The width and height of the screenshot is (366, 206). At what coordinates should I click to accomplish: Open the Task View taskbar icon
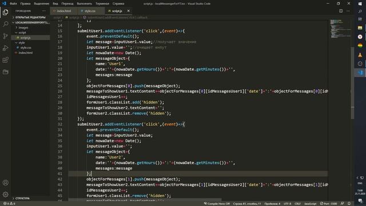[x=360, y=19]
